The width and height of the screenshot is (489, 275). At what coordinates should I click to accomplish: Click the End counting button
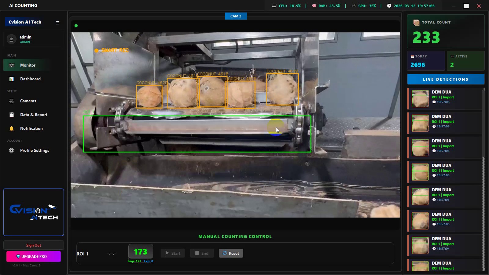(202, 253)
